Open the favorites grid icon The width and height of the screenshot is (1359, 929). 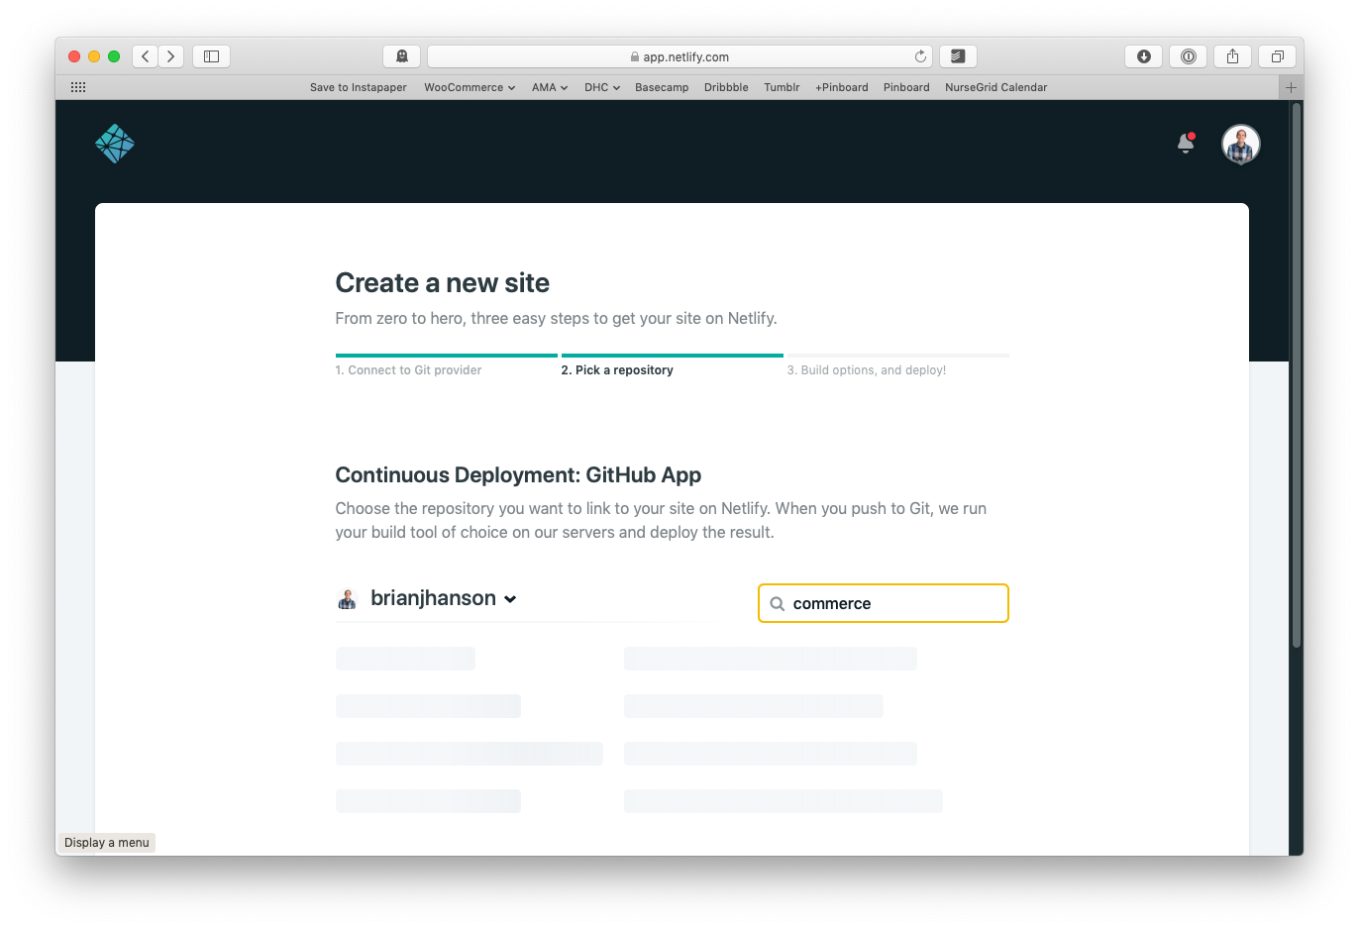click(78, 87)
